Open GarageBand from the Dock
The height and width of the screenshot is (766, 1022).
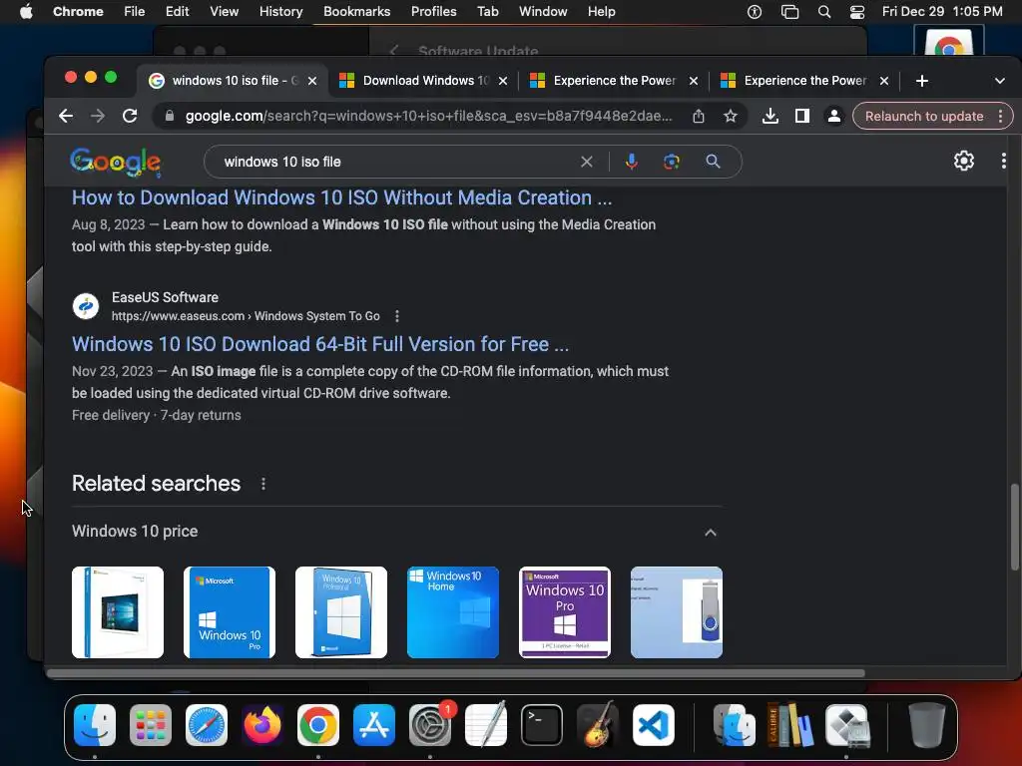[598, 725]
